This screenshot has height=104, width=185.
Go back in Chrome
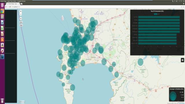[x=6, y=7]
